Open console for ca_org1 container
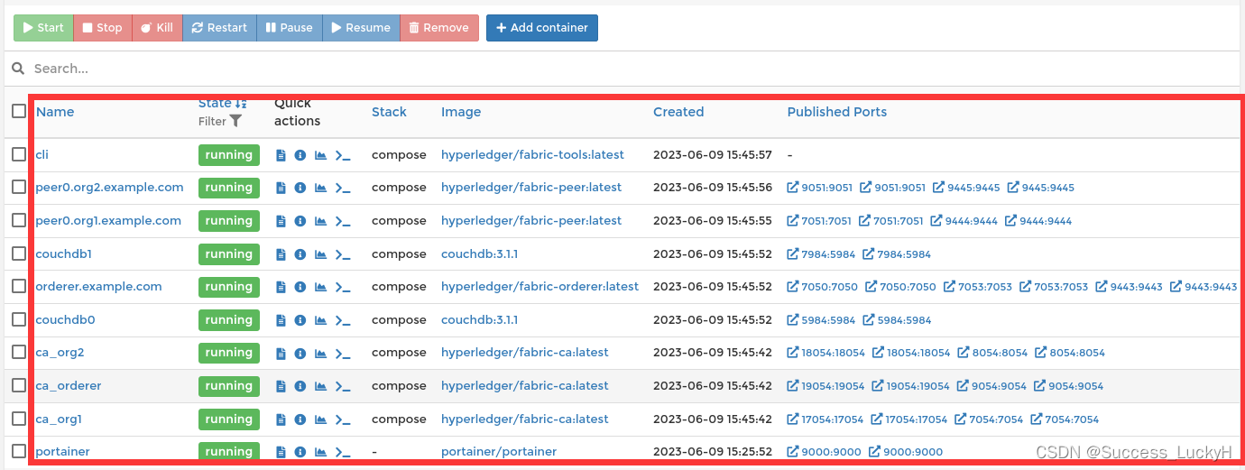This screenshot has width=1245, height=470. pyautogui.click(x=343, y=419)
